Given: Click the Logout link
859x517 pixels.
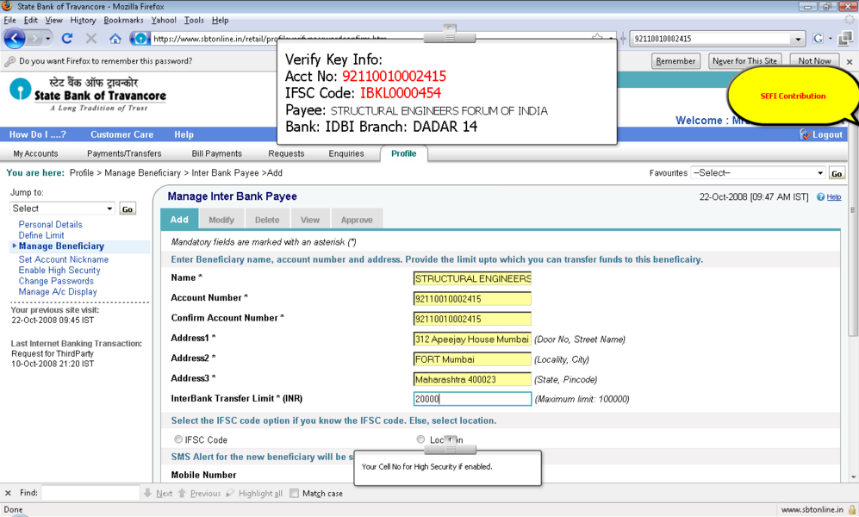Looking at the screenshot, I should click(x=821, y=135).
